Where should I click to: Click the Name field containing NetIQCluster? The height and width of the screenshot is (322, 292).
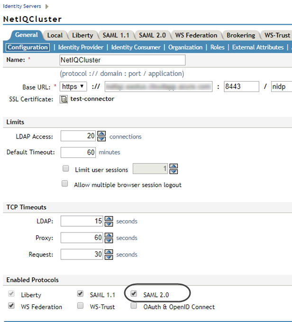tap(122, 60)
